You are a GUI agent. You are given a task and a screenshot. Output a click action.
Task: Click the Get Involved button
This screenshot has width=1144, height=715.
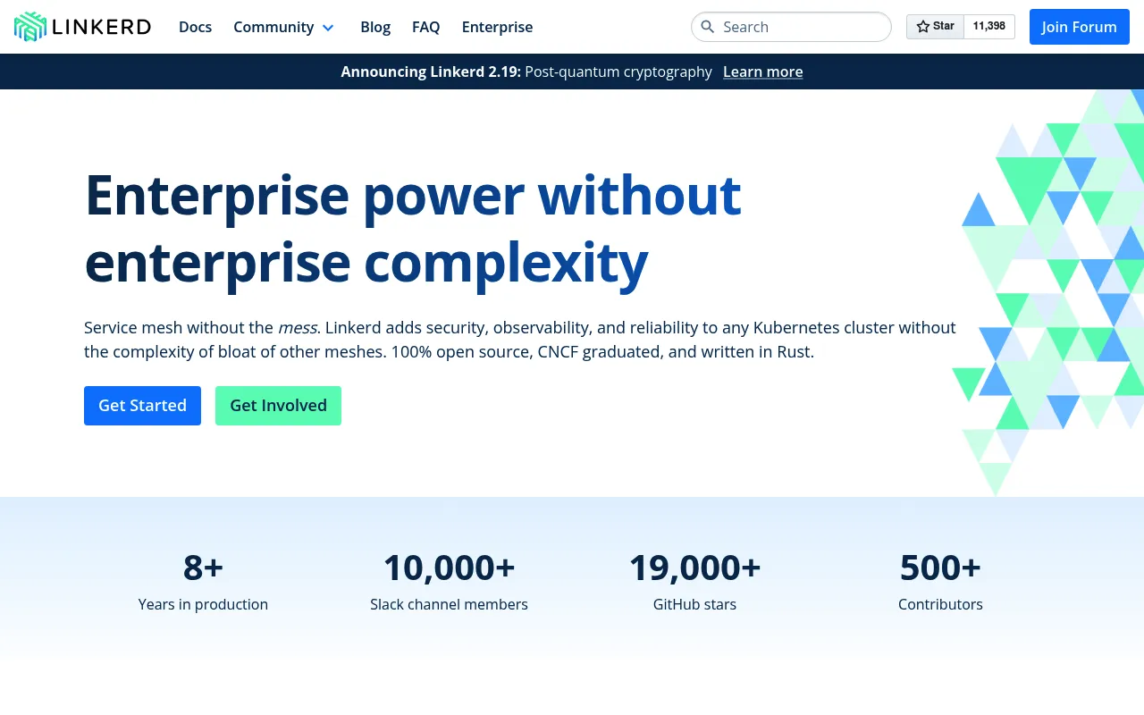click(278, 406)
